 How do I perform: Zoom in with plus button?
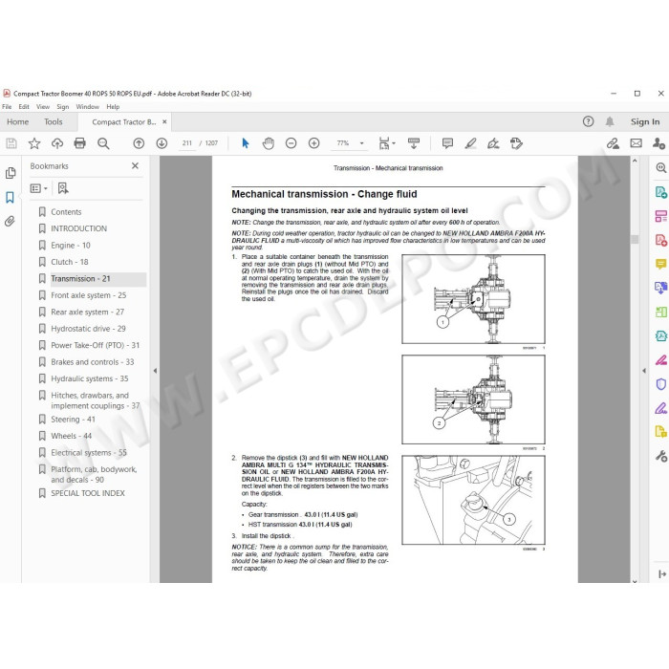pos(314,143)
